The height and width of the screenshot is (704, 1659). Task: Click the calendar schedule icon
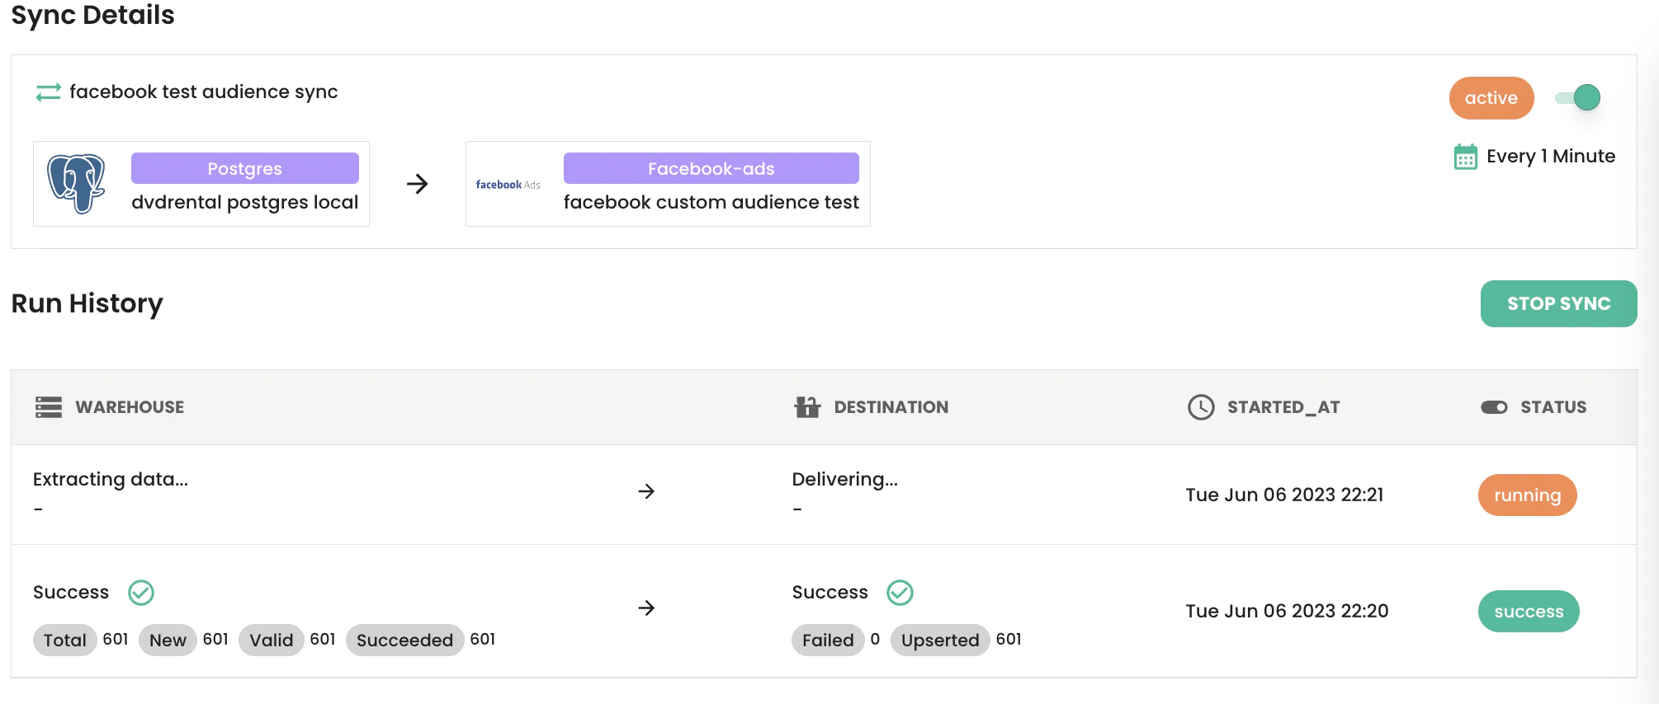pyautogui.click(x=1466, y=157)
